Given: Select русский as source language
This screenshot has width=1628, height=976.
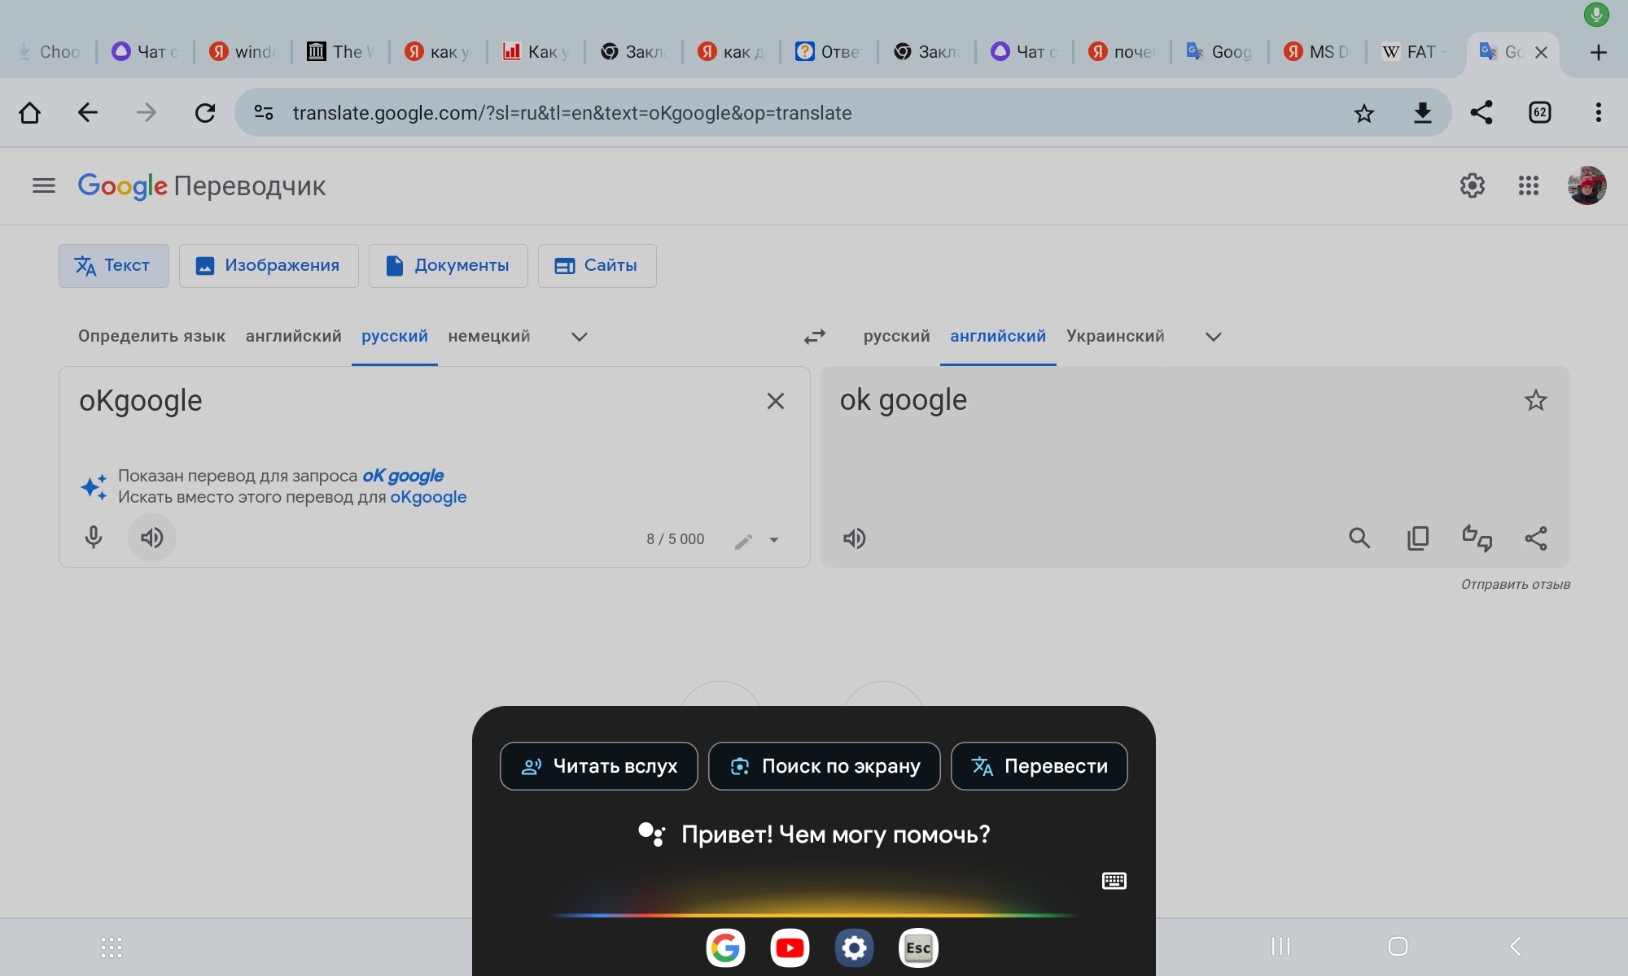Looking at the screenshot, I should (x=395, y=336).
